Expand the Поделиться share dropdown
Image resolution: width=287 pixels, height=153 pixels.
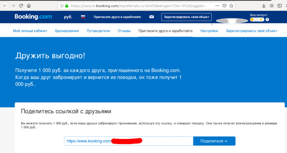214,141
